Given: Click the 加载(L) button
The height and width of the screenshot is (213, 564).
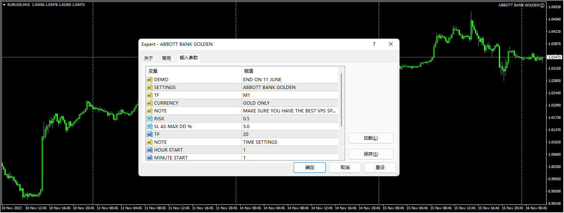Looking at the screenshot, I should point(371,138).
